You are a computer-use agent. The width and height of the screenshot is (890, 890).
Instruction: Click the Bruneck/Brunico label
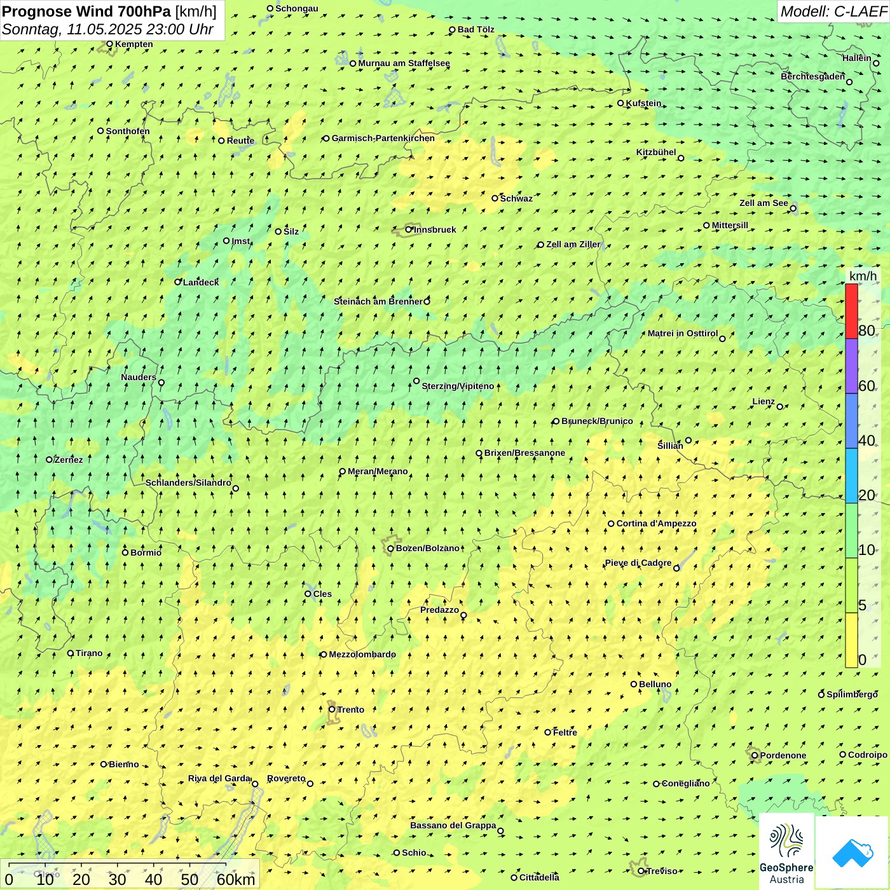[x=597, y=421]
